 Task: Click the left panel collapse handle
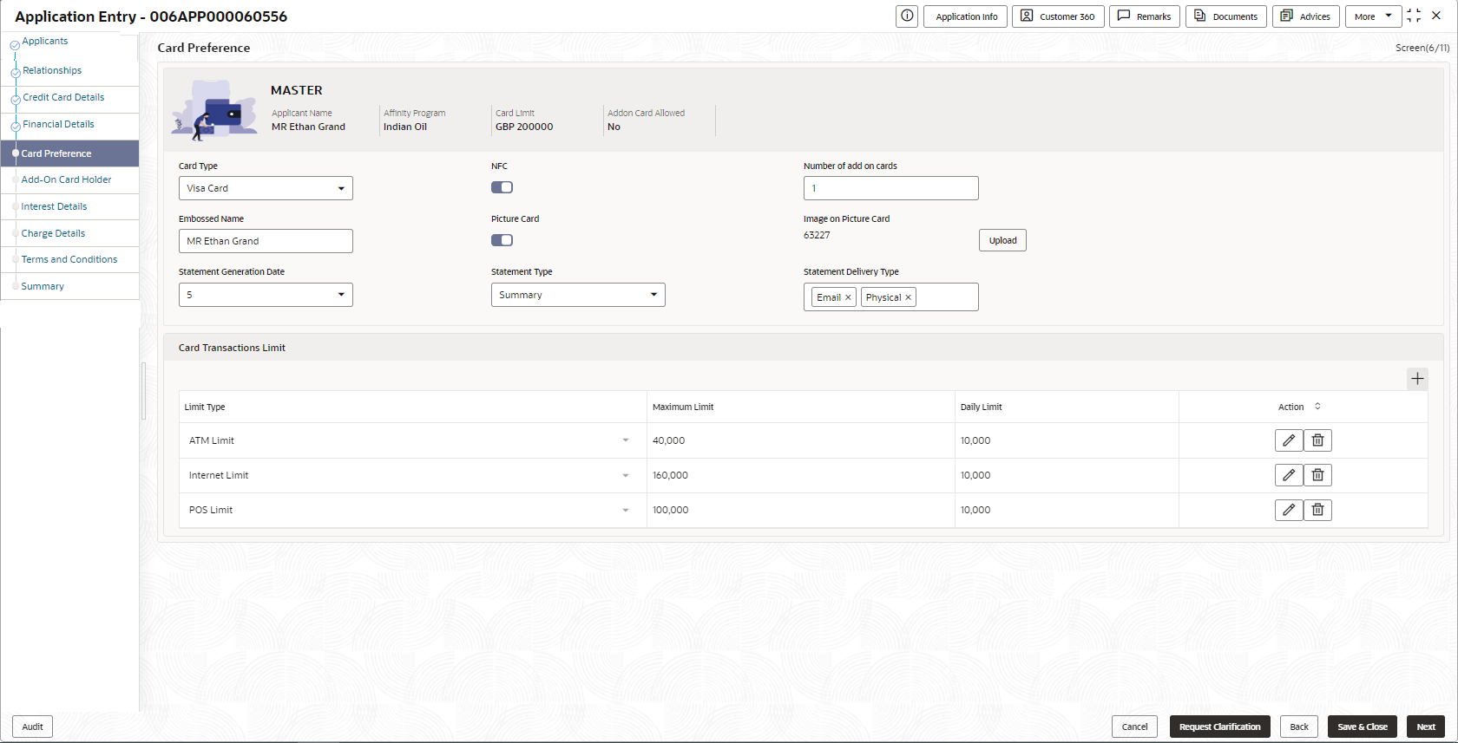coord(143,390)
